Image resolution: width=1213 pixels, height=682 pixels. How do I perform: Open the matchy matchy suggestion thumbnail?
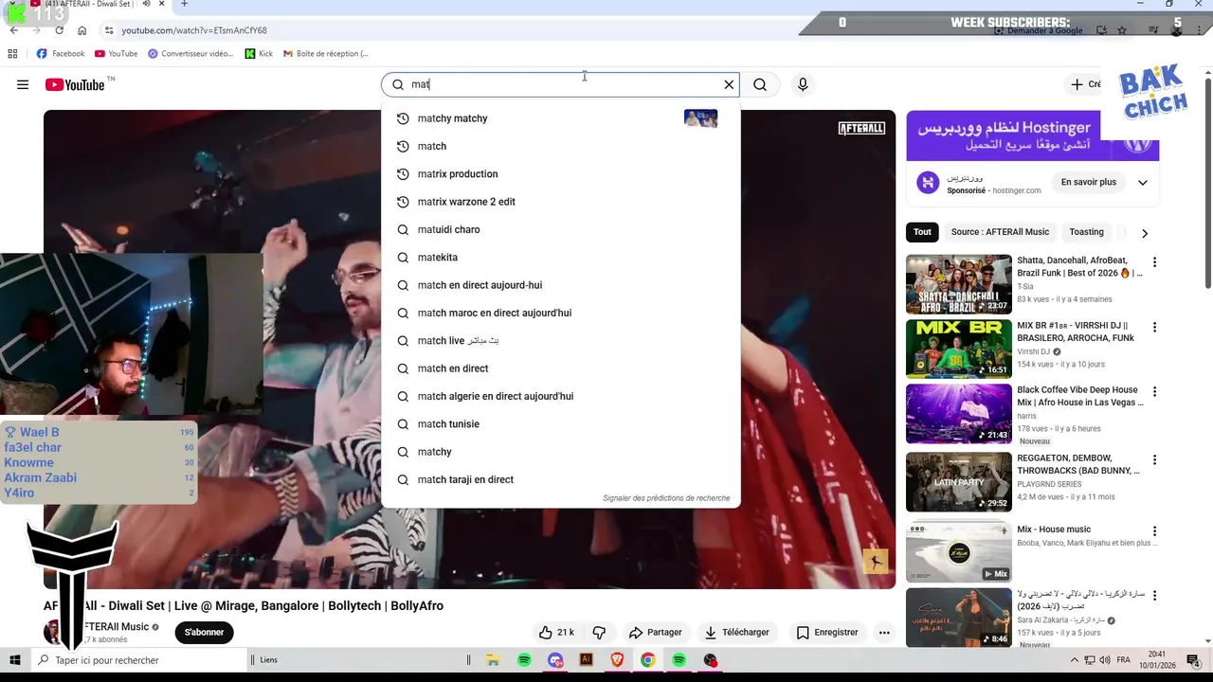[x=700, y=118]
